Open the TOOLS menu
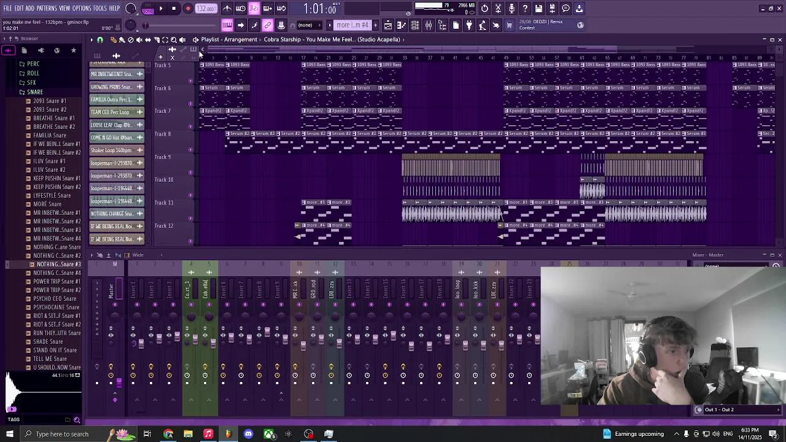The image size is (786, 442). coord(100,9)
